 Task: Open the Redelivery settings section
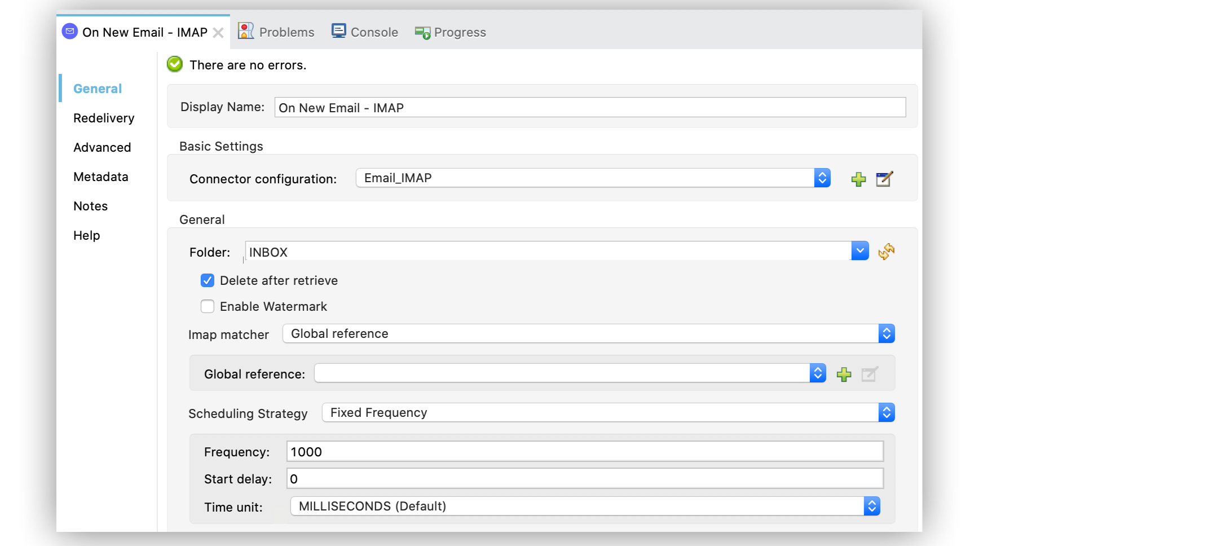(x=103, y=118)
